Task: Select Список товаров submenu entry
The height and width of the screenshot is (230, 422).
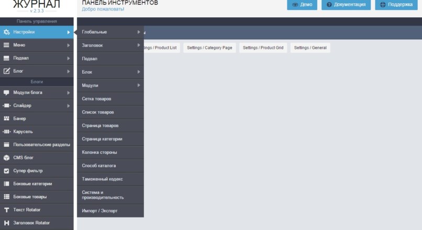Action: (x=110, y=112)
